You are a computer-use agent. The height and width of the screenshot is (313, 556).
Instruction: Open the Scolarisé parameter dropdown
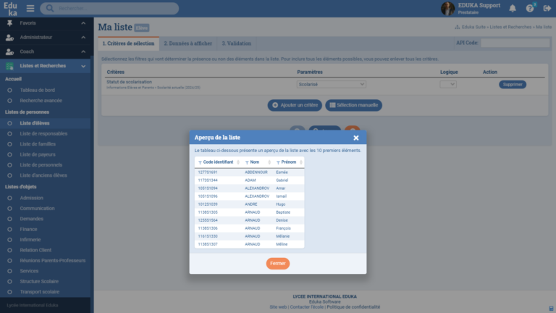[331, 85]
